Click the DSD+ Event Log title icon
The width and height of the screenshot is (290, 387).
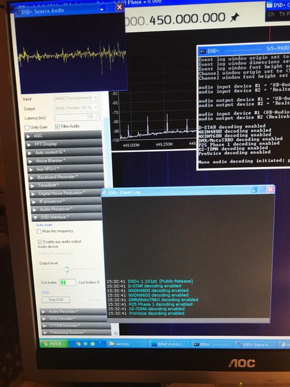[104, 192]
